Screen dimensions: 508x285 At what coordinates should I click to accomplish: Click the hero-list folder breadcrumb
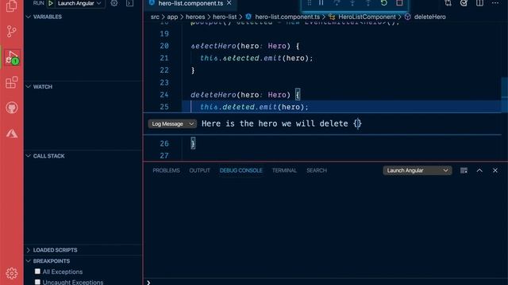click(225, 17)
